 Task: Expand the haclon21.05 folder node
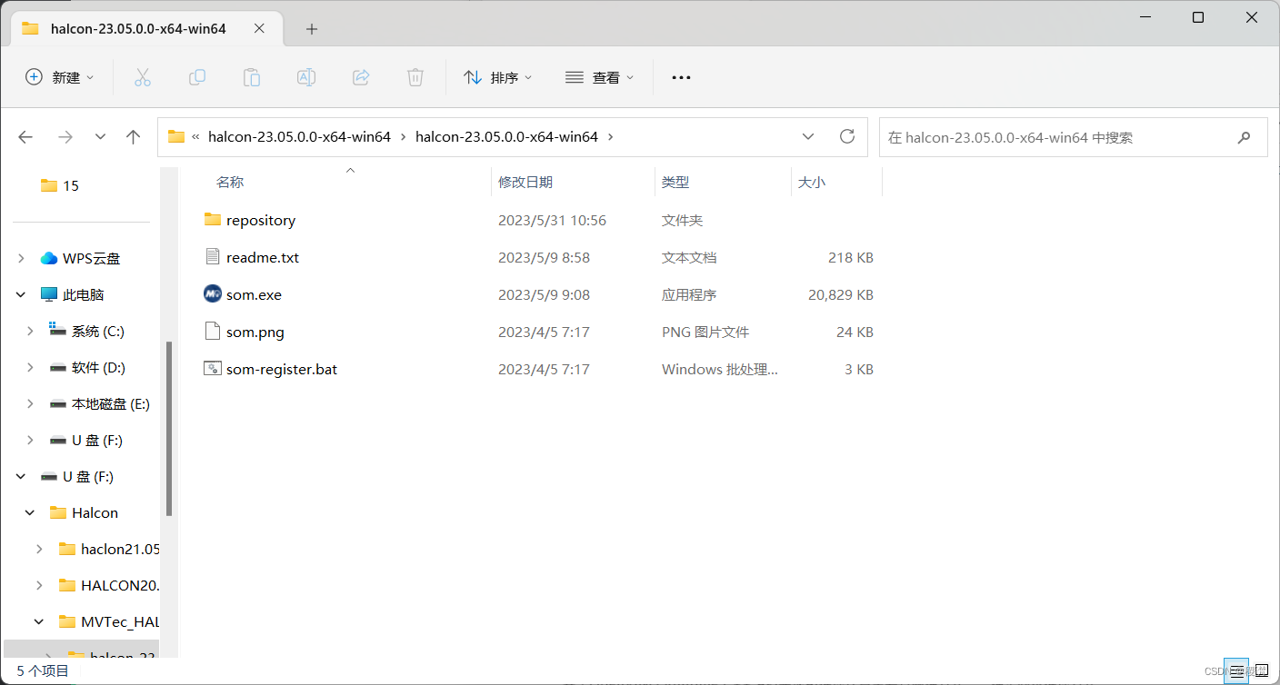coord(39,549)
